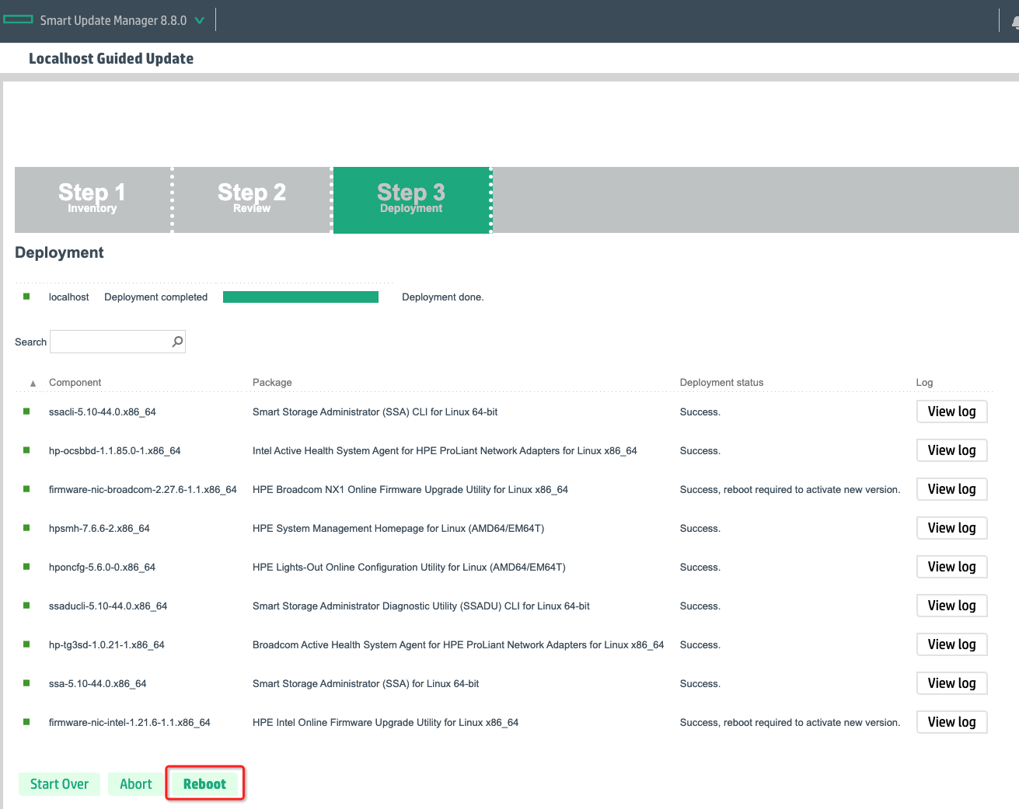This screenshot has height=809, width=1019.
Task: Go to Step 1 Inventory tab
Action: [x=92, y=200]
